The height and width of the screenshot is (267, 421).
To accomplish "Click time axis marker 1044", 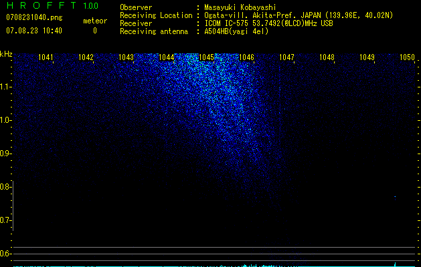I will (x=166, y=57).
